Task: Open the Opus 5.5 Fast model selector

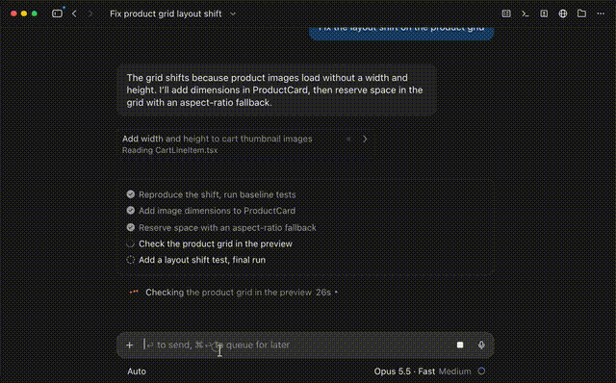Action: tap(404, 371)
